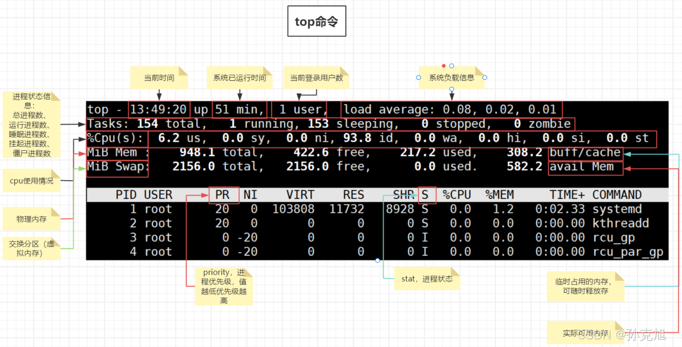
Task: Click the 'rcu_par_gp' command entry
Action: (x=628, y=252)
